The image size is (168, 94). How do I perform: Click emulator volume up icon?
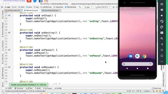(162, 10)
